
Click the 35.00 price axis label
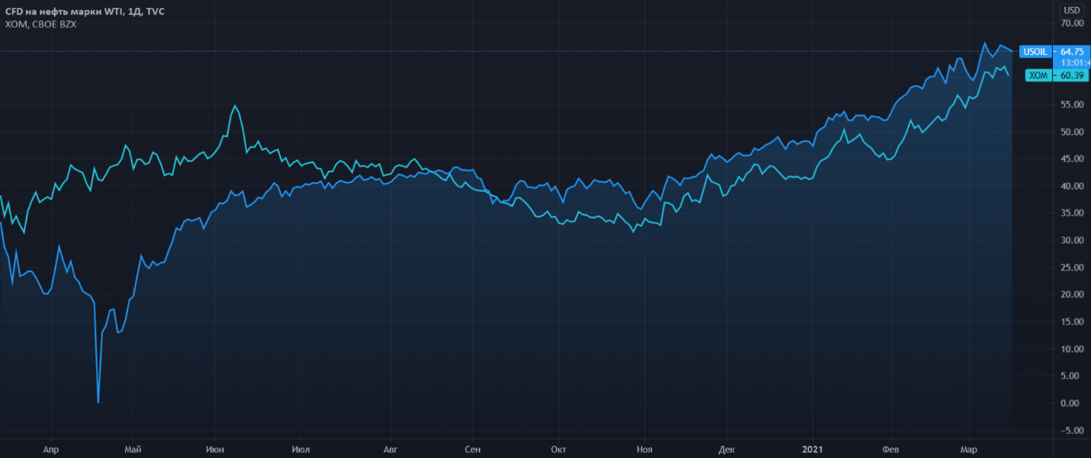point(1072,213)
